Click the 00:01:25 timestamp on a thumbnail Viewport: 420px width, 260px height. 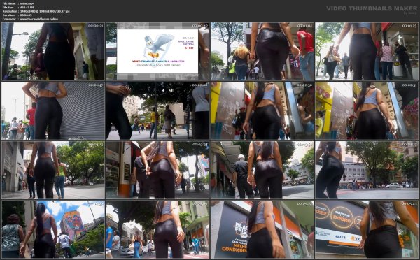[409, 26]
